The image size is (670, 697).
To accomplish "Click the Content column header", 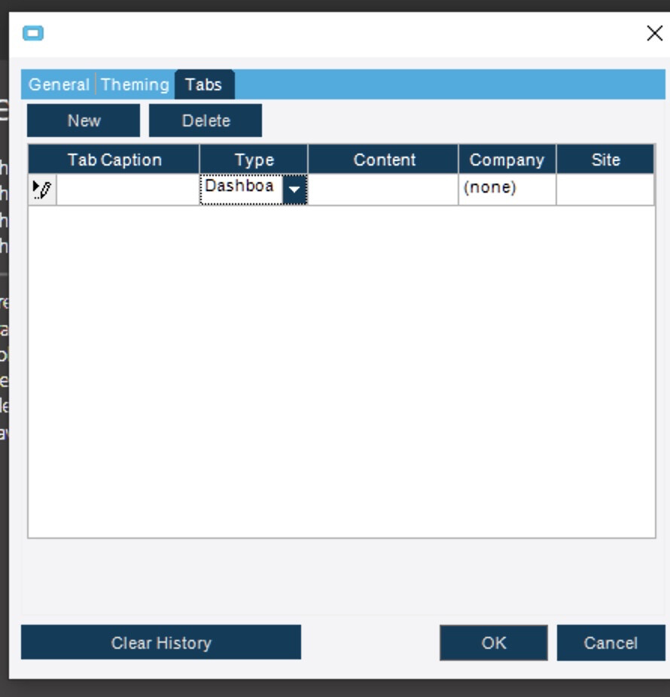I will 384,160.
